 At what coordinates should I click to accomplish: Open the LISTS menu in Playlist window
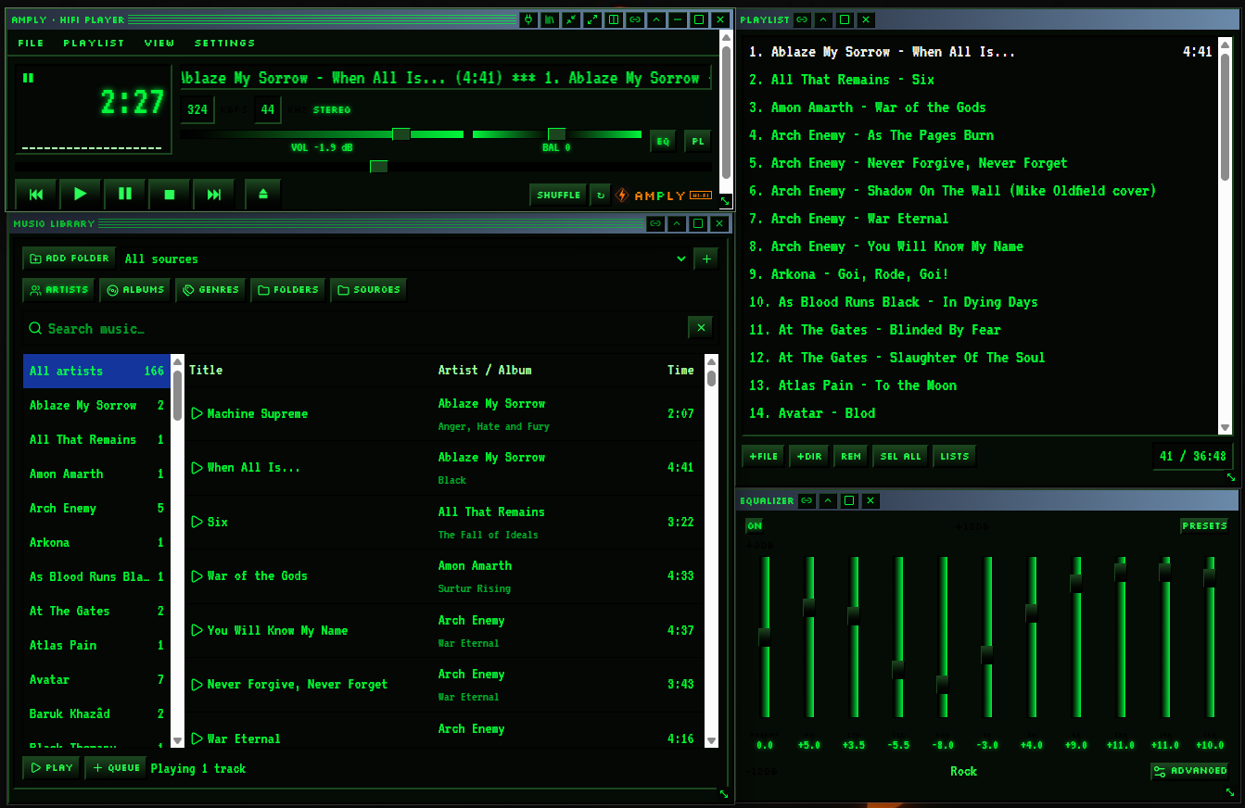[x=954, y=456]
